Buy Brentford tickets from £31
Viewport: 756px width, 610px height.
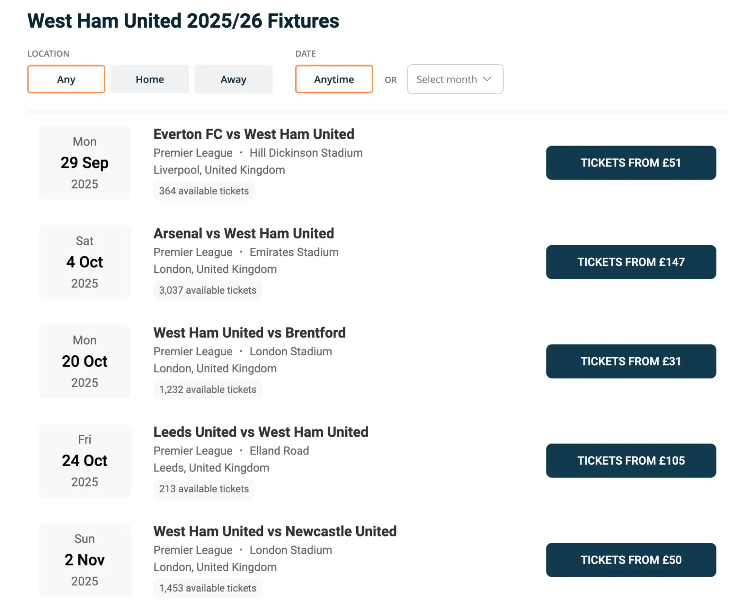(630, 361)
